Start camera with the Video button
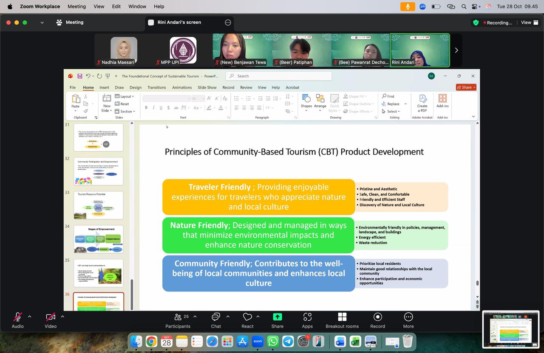544x353 pixels. tap(51, 320)
